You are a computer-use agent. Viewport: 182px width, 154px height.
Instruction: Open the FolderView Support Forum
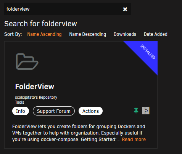coord(54,111)
